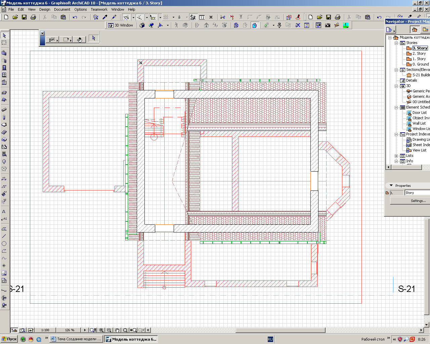This screenshot has width=430, height=344.
Task: Select the Arrow tool in the toolbox
Action: tap(4, 36)
